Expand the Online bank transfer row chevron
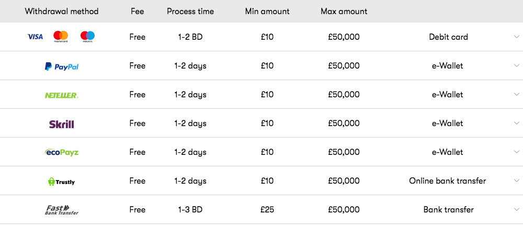The width and height of the screenshot is (523, 225). (x=517, y=181)
